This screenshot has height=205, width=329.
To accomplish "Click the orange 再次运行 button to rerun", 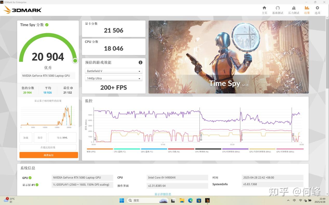I will (49, 155).
